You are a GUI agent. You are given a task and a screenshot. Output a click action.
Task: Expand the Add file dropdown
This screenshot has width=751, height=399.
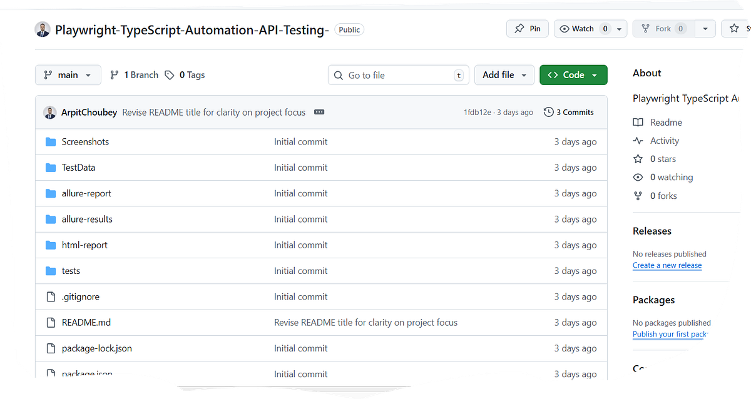click(x=504, y=75)
